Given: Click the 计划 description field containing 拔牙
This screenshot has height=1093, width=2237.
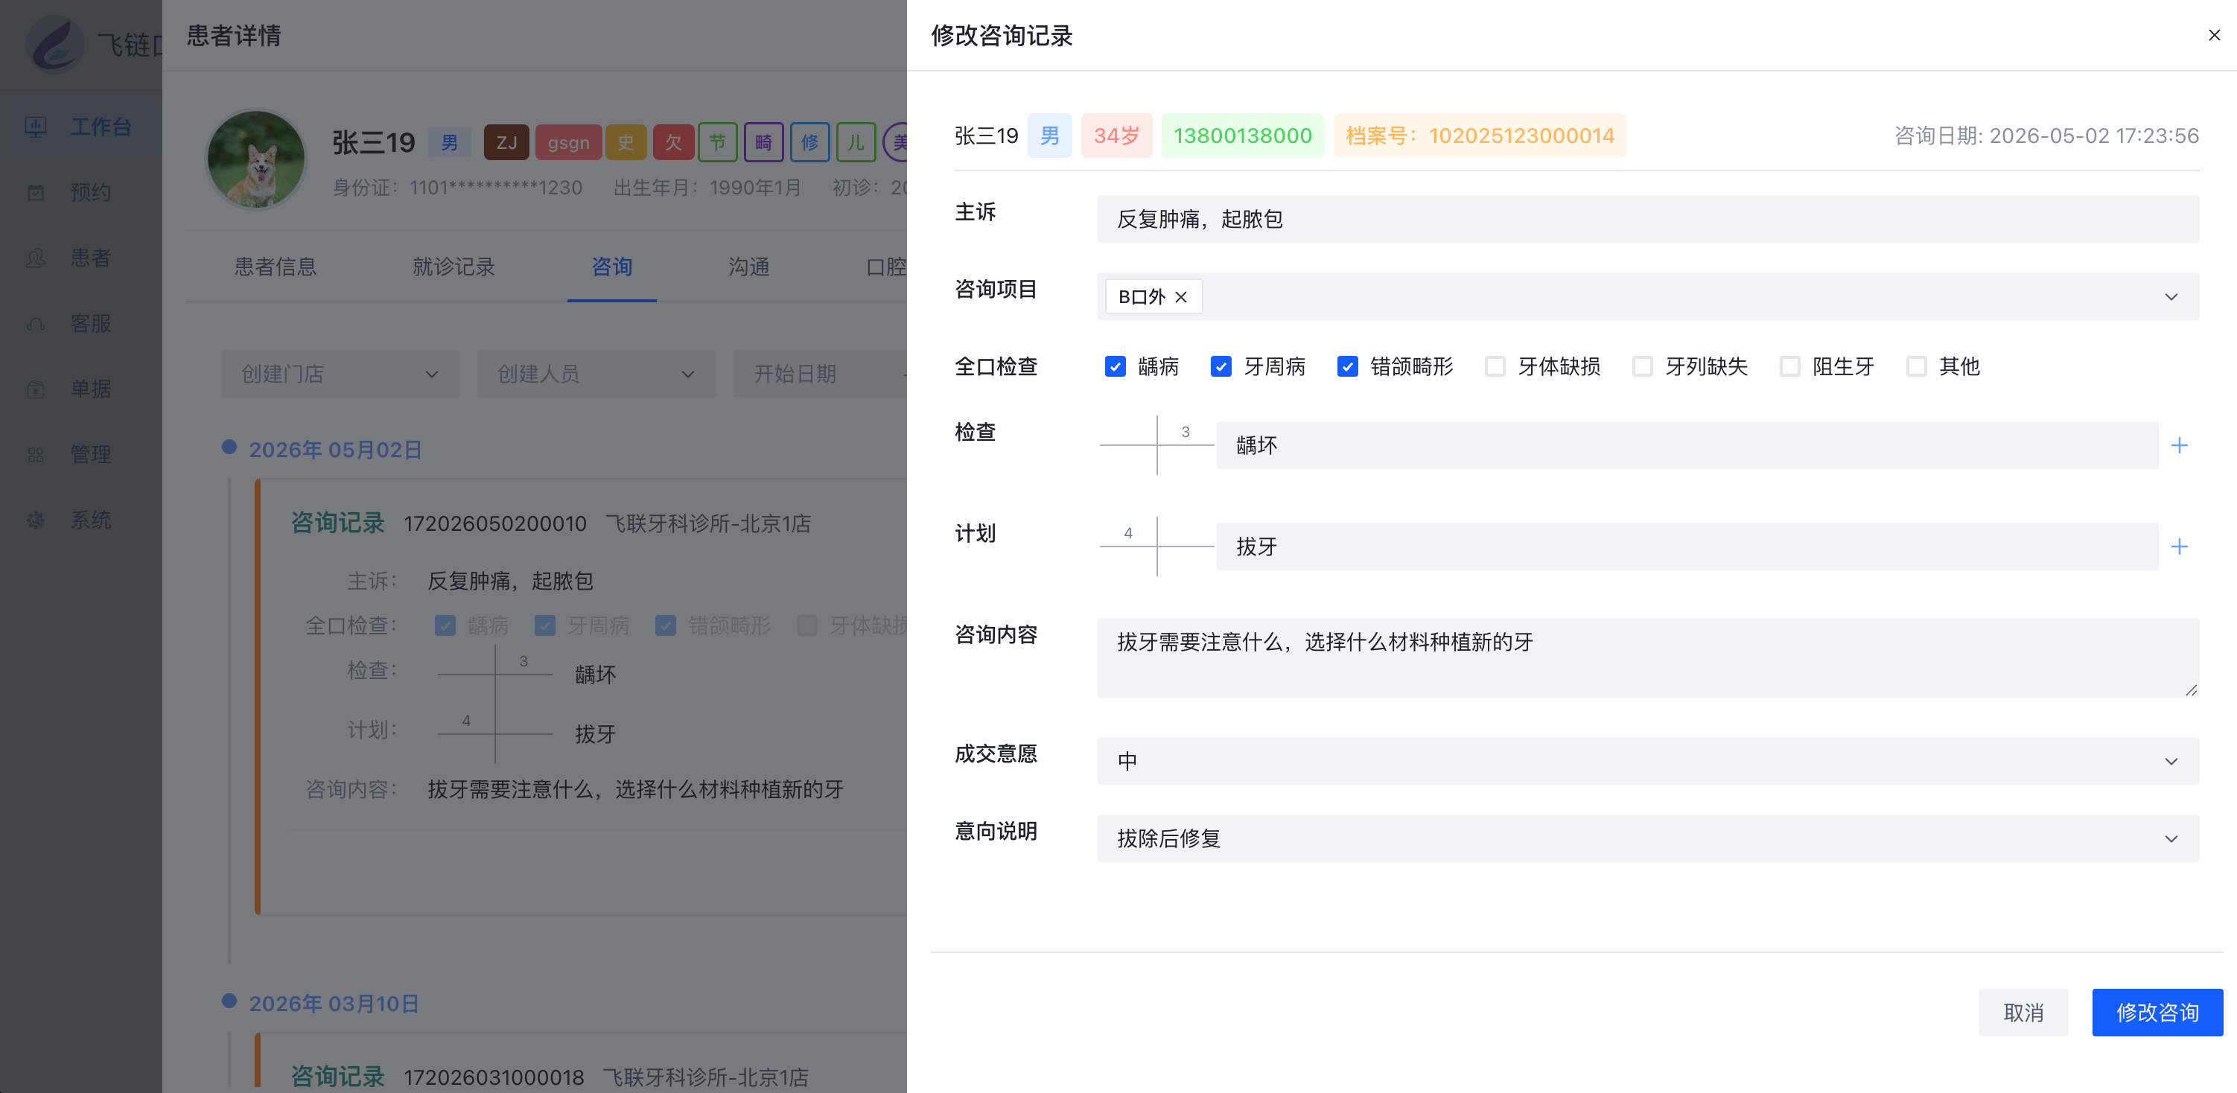Looking at the screenshot, I should [x=1687, y=546].
